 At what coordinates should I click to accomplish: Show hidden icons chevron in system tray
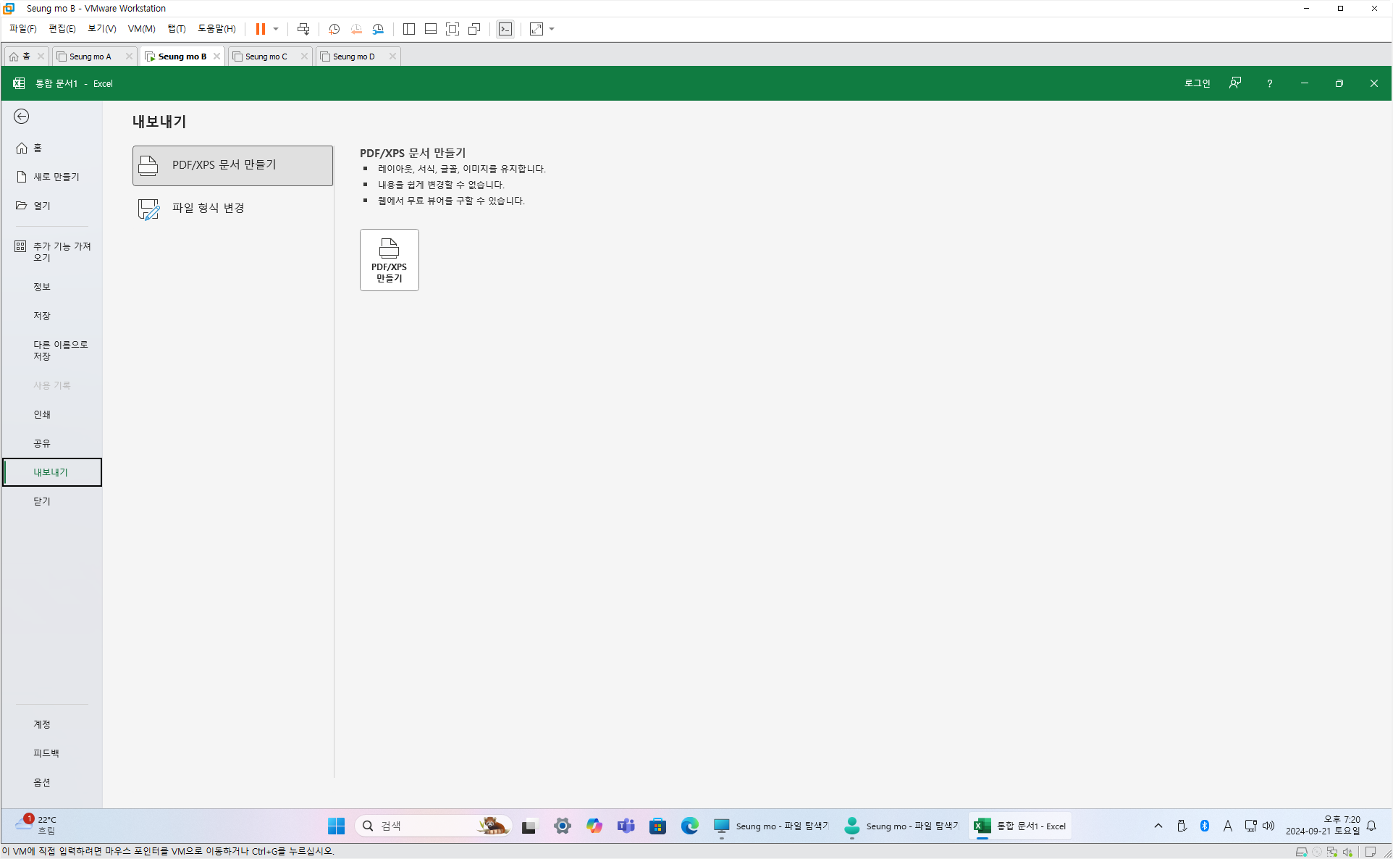[1158, 826]
